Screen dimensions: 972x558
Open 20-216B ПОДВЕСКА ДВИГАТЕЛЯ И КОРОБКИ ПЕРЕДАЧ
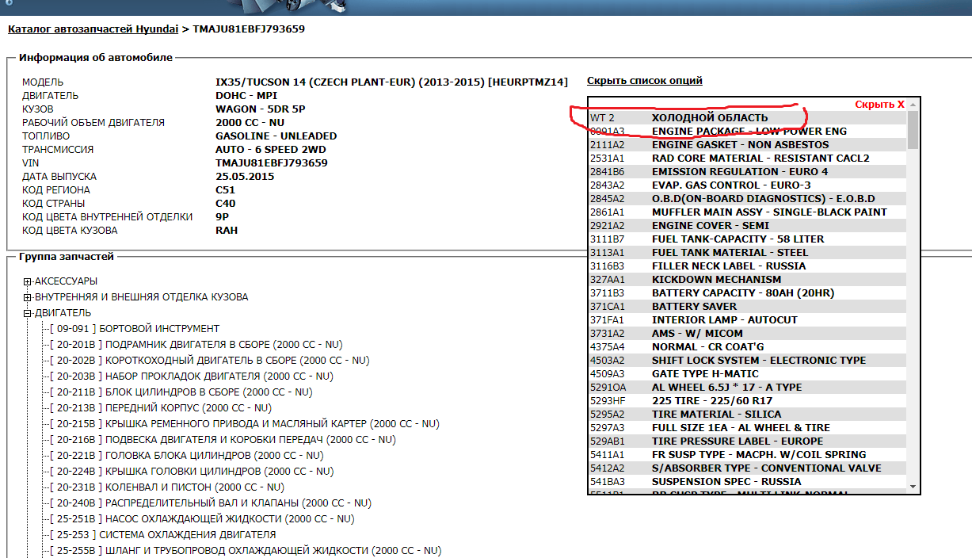(x=223, y=440)
